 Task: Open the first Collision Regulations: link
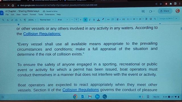pos(42,34)
